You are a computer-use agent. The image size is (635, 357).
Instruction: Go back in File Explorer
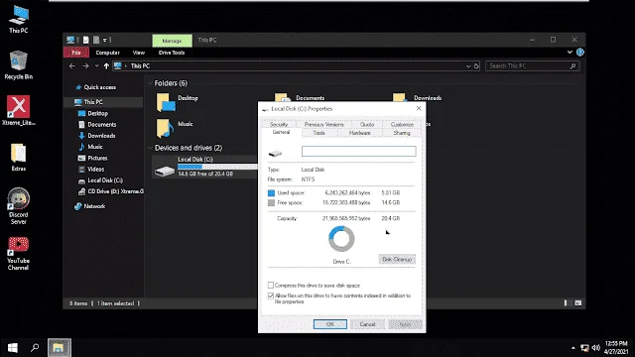pyautogui.click(x=72, y=66)
